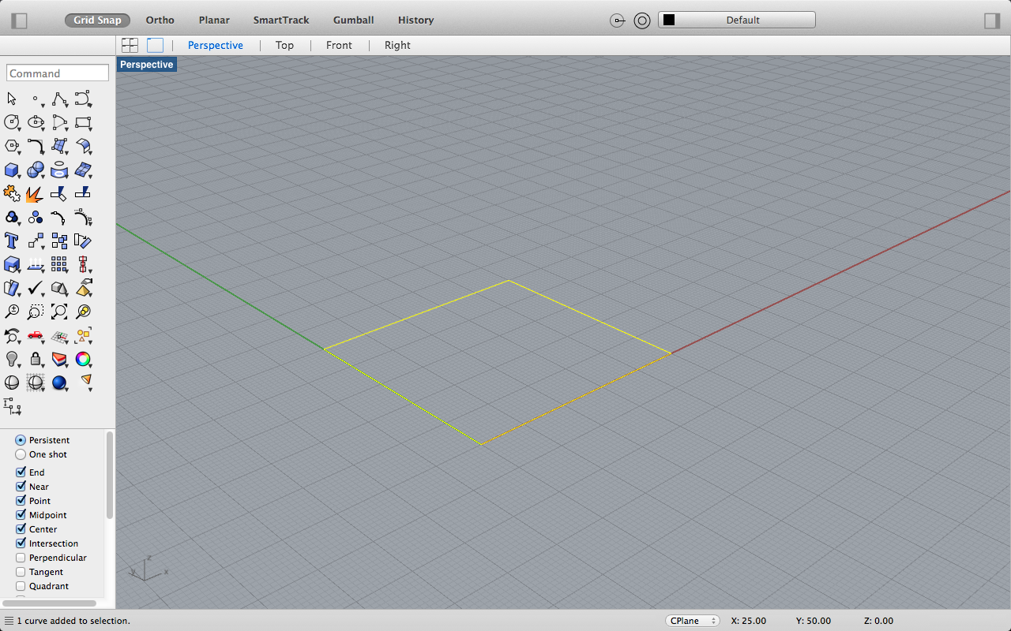Choose the Fillet curves tool

(36, 146)
